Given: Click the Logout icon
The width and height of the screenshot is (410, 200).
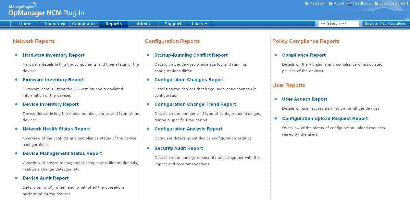Looking at the screenshot, I should 376,4.
